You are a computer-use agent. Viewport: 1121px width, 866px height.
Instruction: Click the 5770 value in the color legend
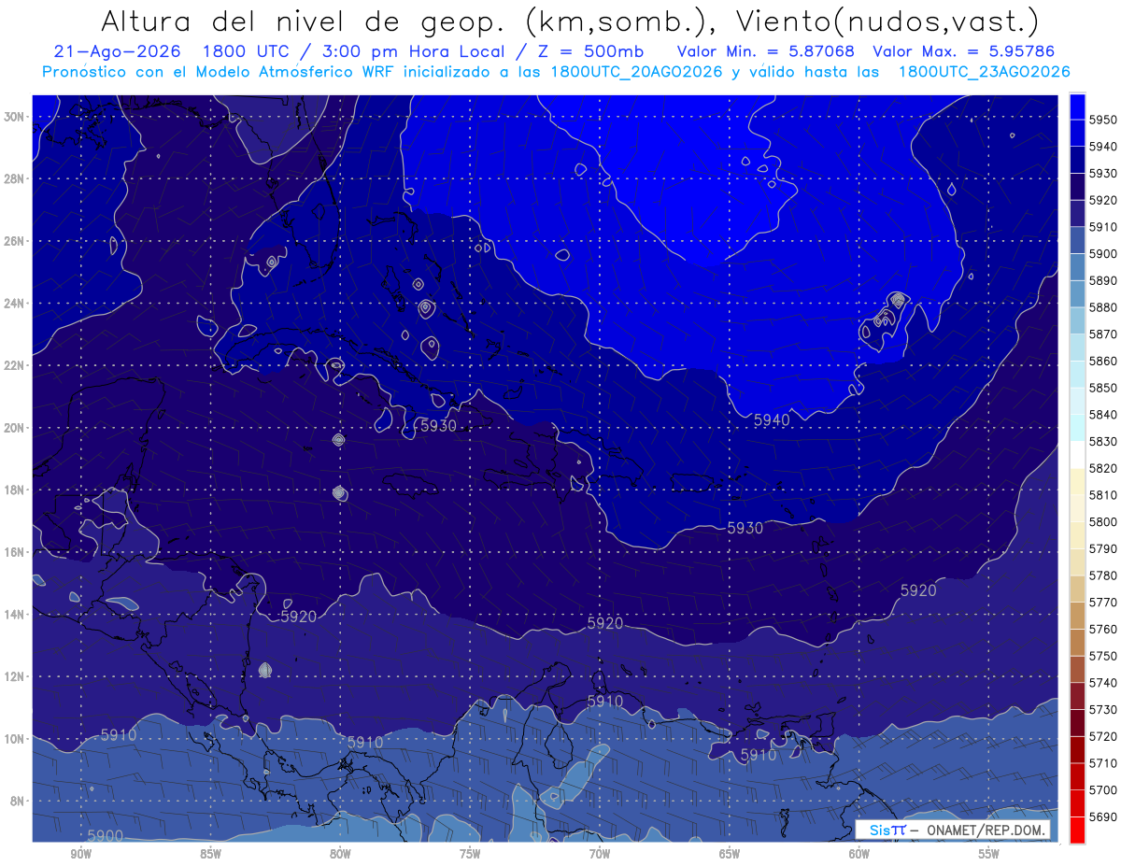click(x=1102, y=602)
